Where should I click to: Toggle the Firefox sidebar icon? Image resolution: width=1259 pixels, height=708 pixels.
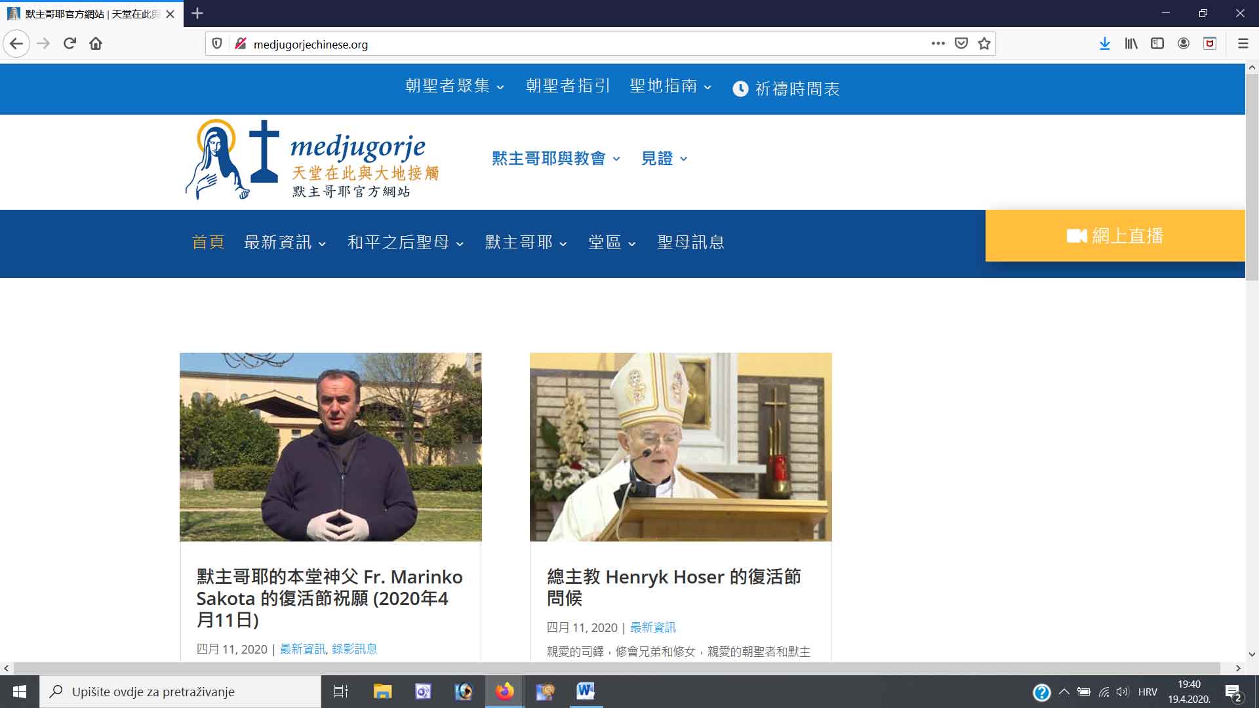(x=1157, y=44)
